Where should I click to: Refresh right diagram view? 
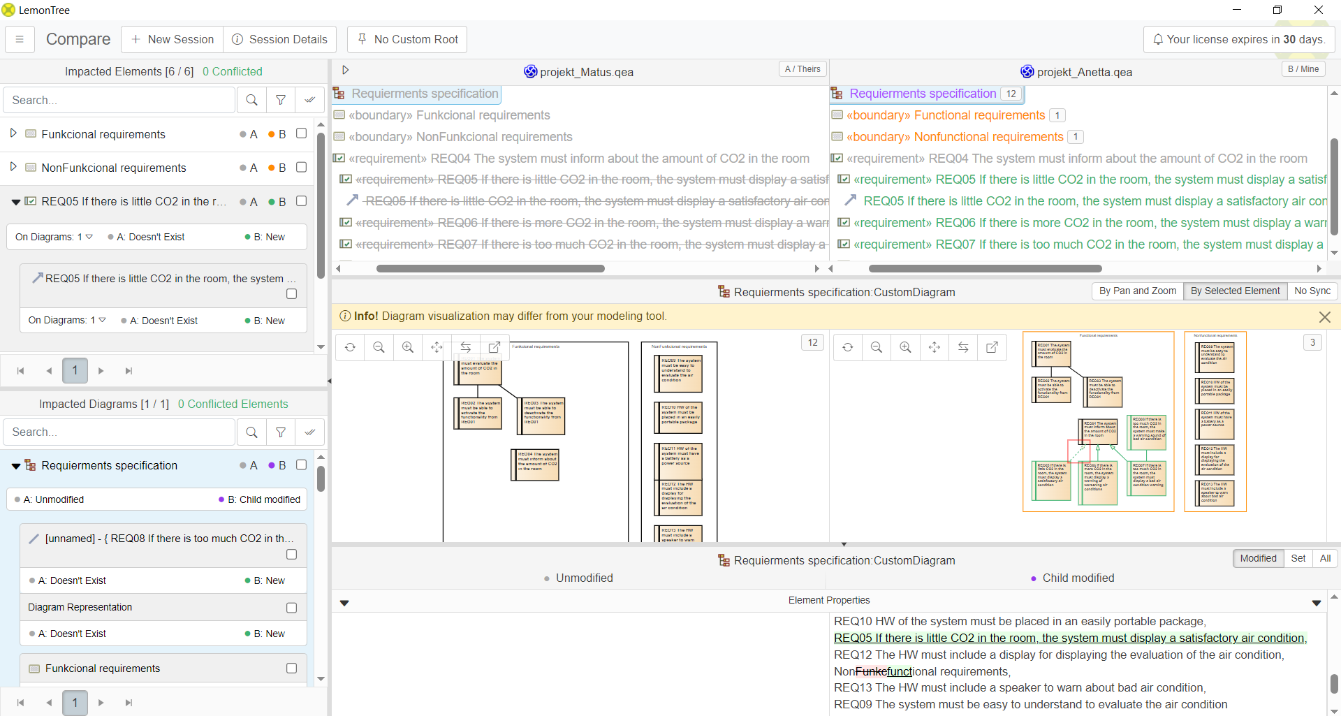[x=847, y=347]
